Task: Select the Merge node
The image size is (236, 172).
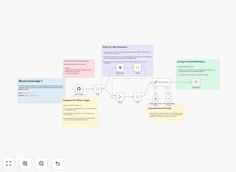Action: (120, 97)
